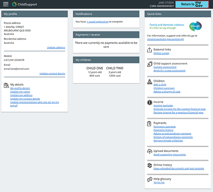Click the JANE CITIZEN user name
Screen dimensions: 213x192
pos(166,3)
